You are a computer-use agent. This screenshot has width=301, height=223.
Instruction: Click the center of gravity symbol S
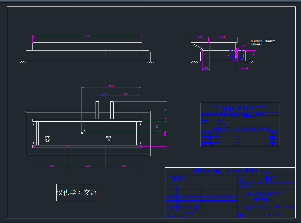[82, 133]
